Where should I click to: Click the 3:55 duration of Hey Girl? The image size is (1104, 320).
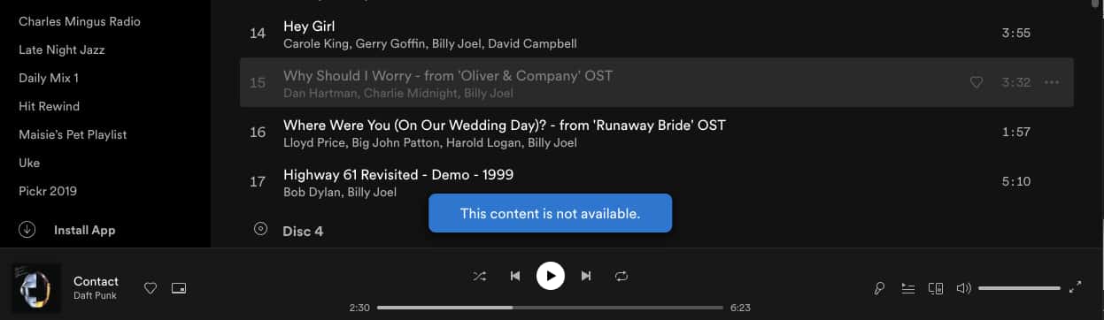[x=1015, y=33]
